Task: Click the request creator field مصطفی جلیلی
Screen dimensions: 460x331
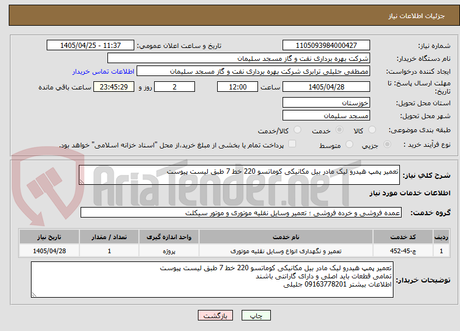Action: (253, 71)
